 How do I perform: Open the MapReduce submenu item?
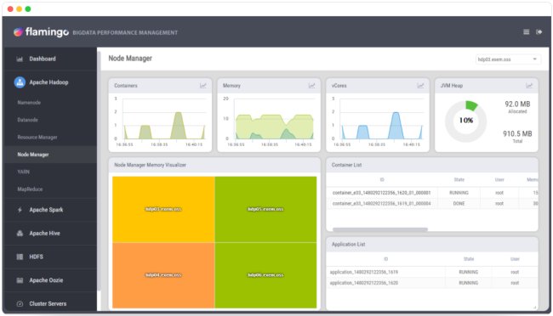30,189
